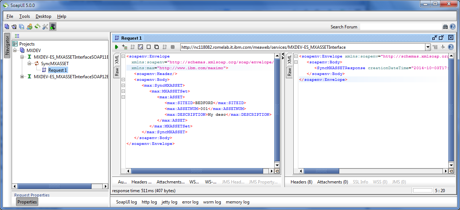Click the forum search binoculars icon
Viewport: 460px width, 210px height.
[x=445, y=27]
